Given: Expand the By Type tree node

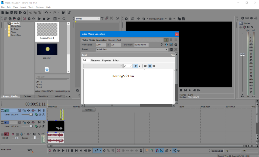Looking at the screenshot, I should pos(6,29).
